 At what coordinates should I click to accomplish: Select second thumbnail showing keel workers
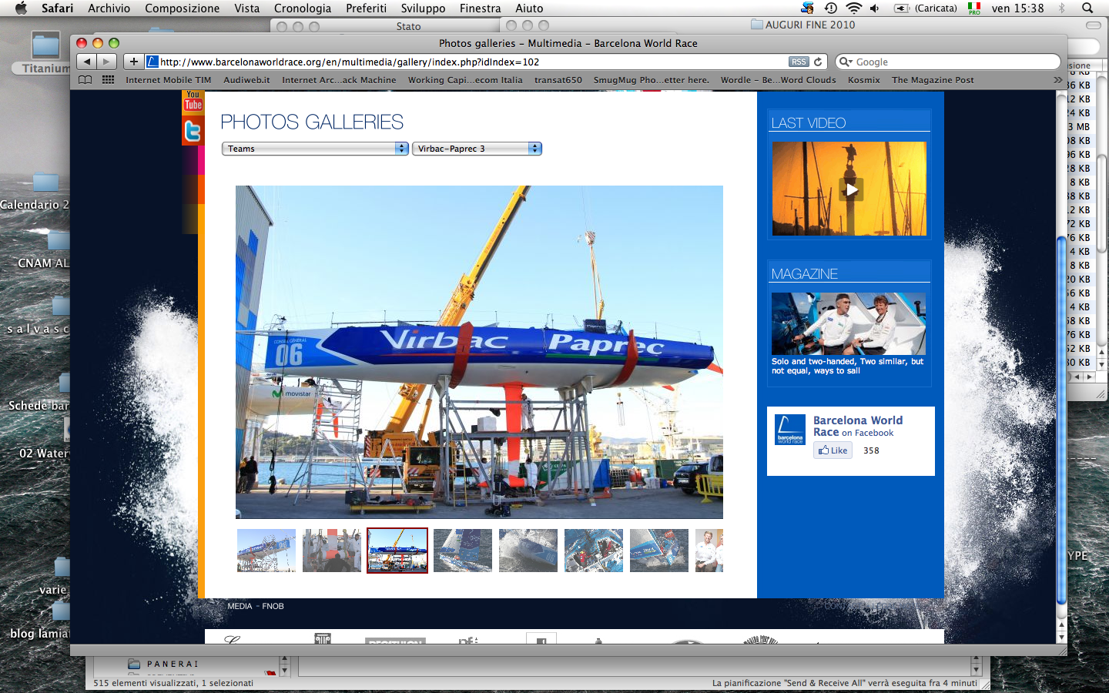tap(332, 551)
